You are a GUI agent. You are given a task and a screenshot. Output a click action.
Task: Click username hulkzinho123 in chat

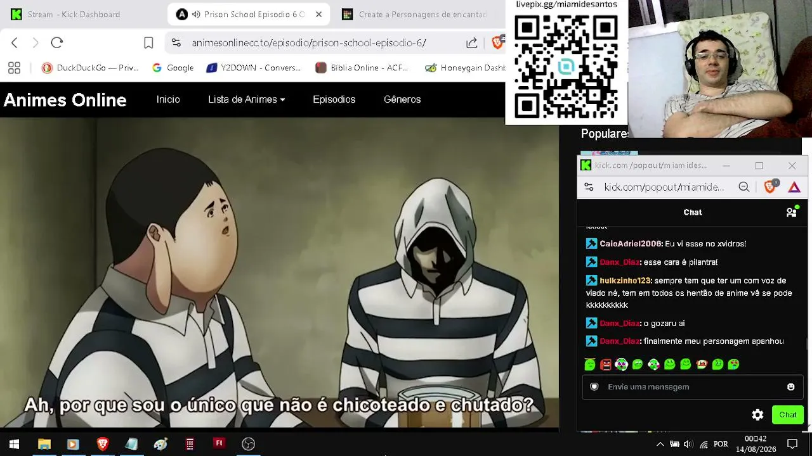click(625, 281)
